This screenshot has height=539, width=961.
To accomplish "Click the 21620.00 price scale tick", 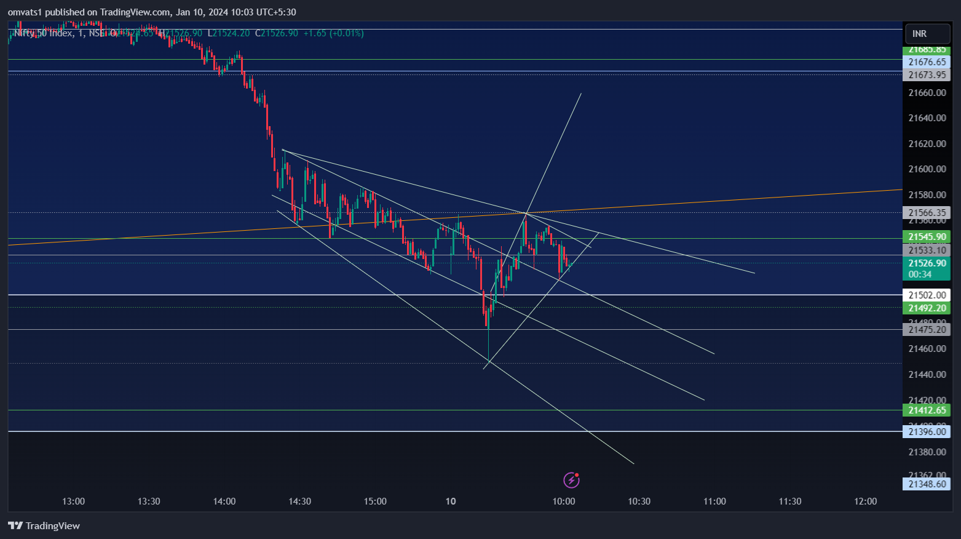I will 927,144.
